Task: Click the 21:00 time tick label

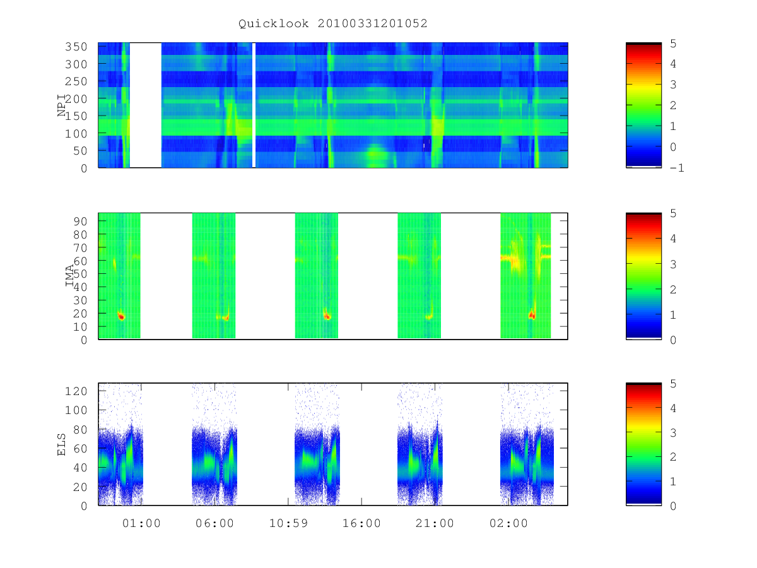Action: click(x=435, y=524)
